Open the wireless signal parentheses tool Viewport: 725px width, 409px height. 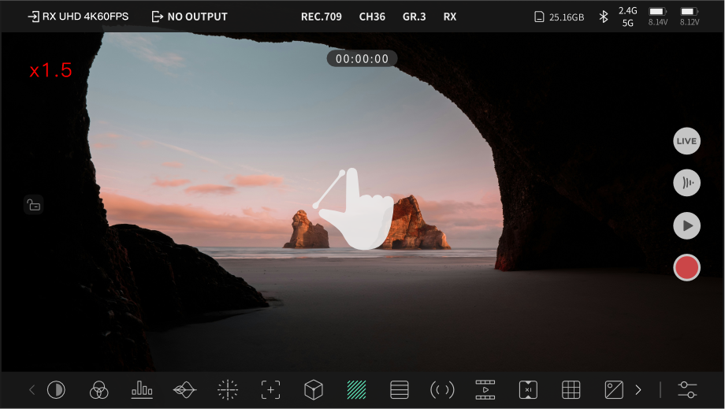(x=442, y=390)
